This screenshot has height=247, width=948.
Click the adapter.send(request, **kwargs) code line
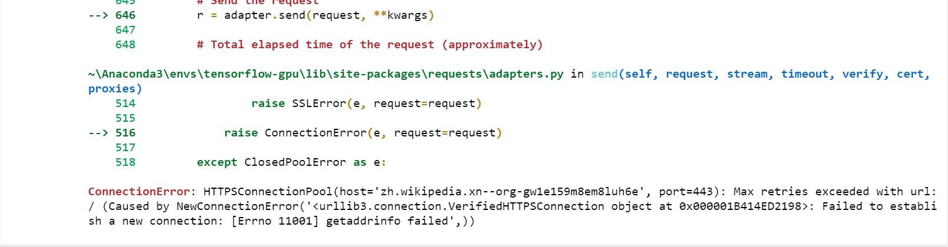pyautogui.click(x=315, y=15)
